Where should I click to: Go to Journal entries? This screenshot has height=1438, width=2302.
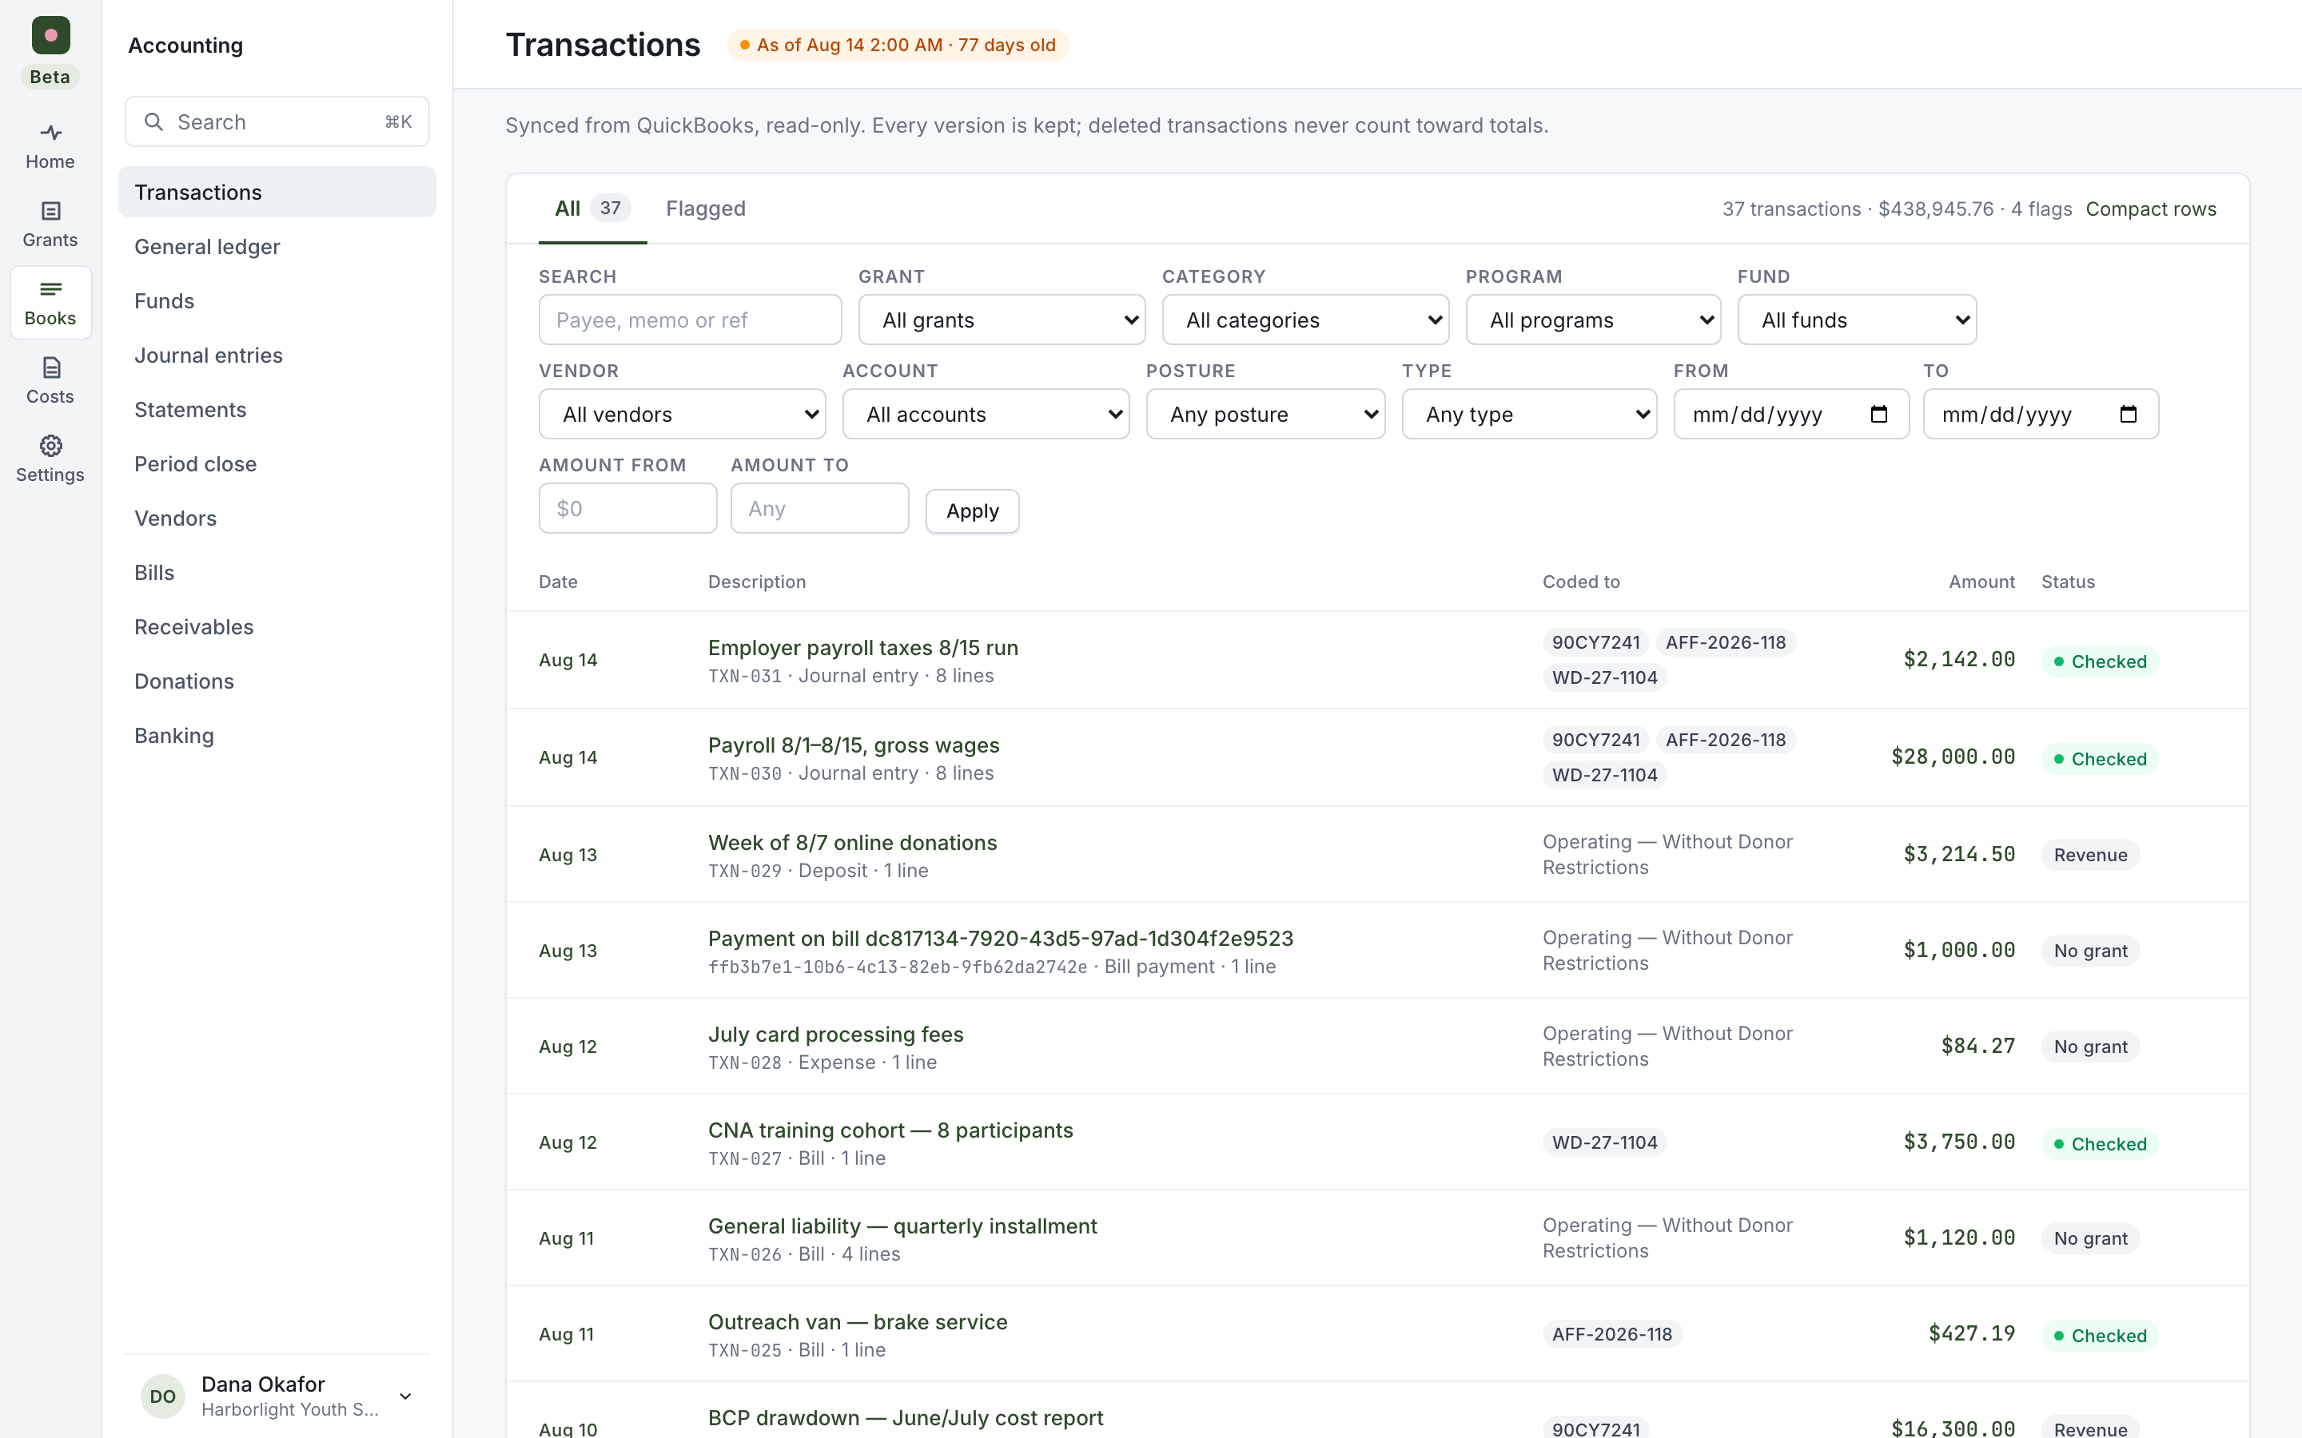click(277, 355)
